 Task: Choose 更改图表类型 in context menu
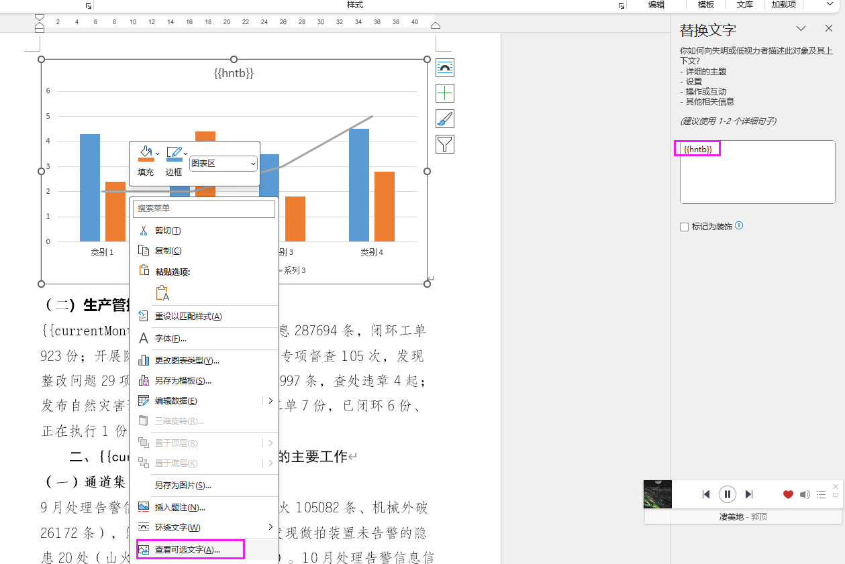click(187, 361)
